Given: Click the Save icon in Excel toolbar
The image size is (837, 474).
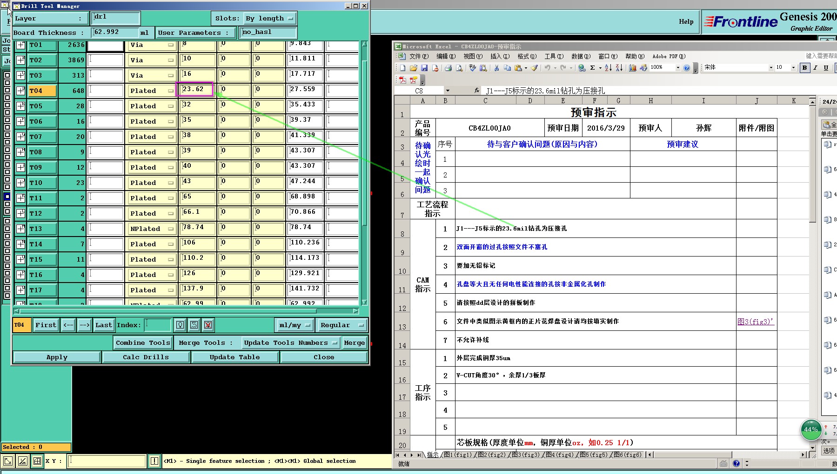Looking at the screenshot, I should 424,68.
